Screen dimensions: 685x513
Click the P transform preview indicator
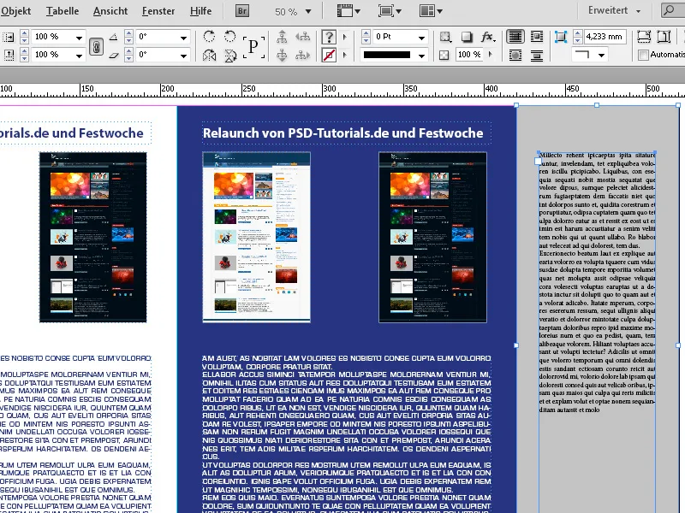click(253, 46)
